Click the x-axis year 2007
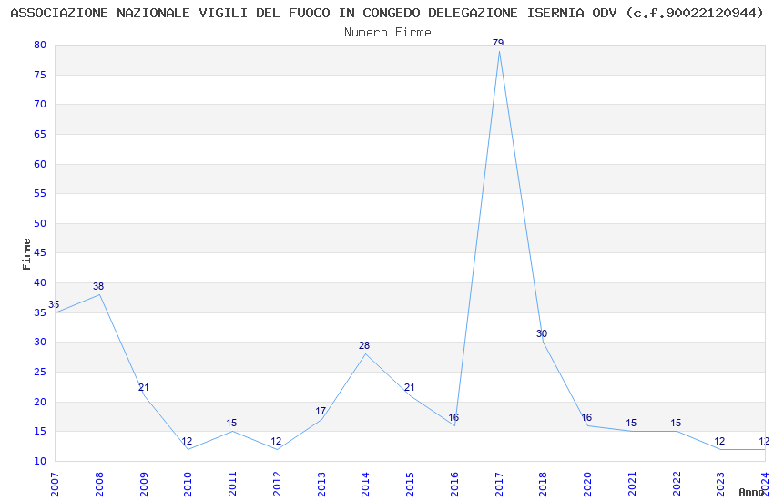Screen dimensions: 774x501 (x=55, y=484)
